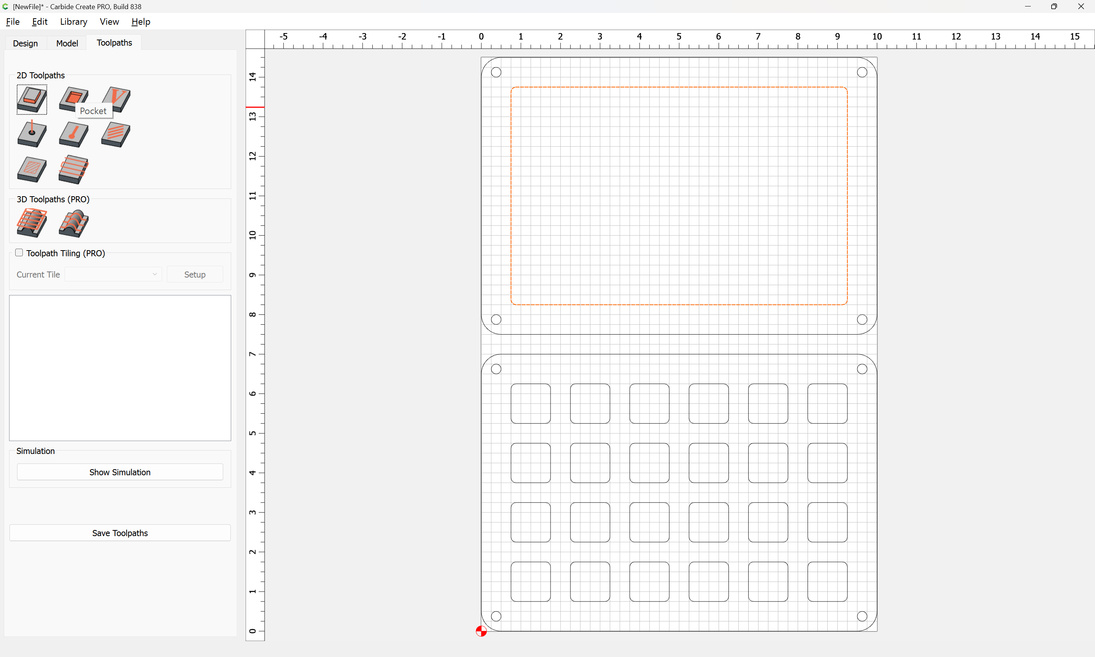
Task: Open the Library menu
Action: (73, 22)
